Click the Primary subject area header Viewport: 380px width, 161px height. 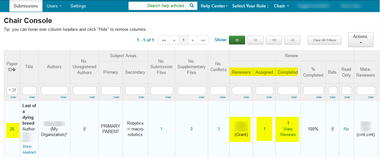click(x=111, y=72)
